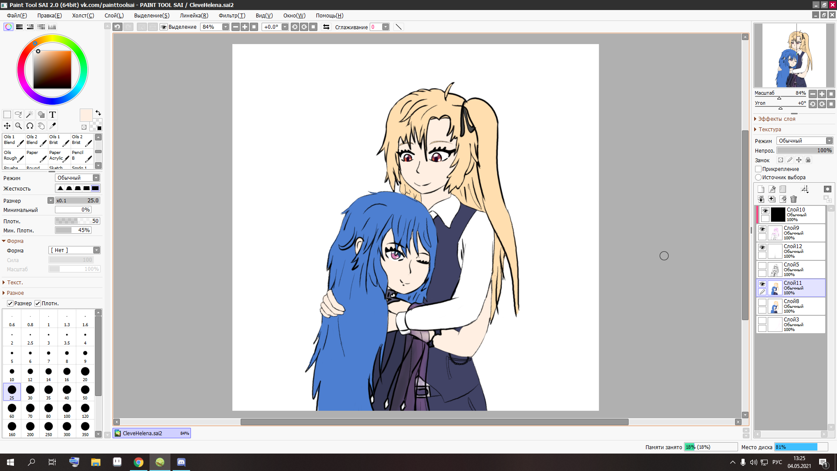
Task: Expand the Эффекты слоя section
Action: click(x=776, y=119)
